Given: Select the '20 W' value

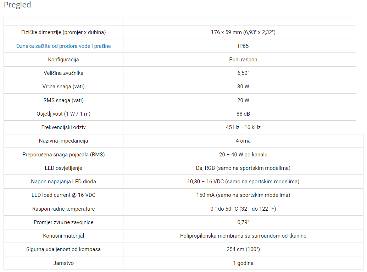Looking at the screenshot, I should [243, 100].
